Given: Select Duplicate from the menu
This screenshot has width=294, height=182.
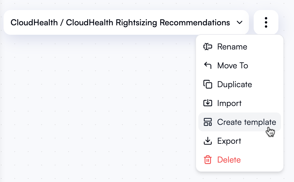Looking at the screenshot, I should coord(235,84).
